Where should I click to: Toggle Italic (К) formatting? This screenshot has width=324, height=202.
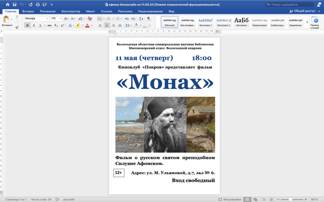(34, 25)
